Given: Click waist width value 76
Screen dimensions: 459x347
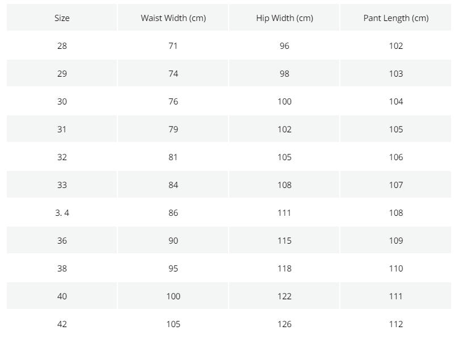Looking at the screenshot, I should pos(173,102).
